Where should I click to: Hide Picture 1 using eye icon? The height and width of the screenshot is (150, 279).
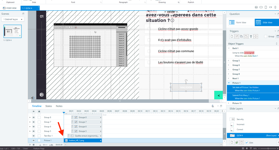(34, 141)
